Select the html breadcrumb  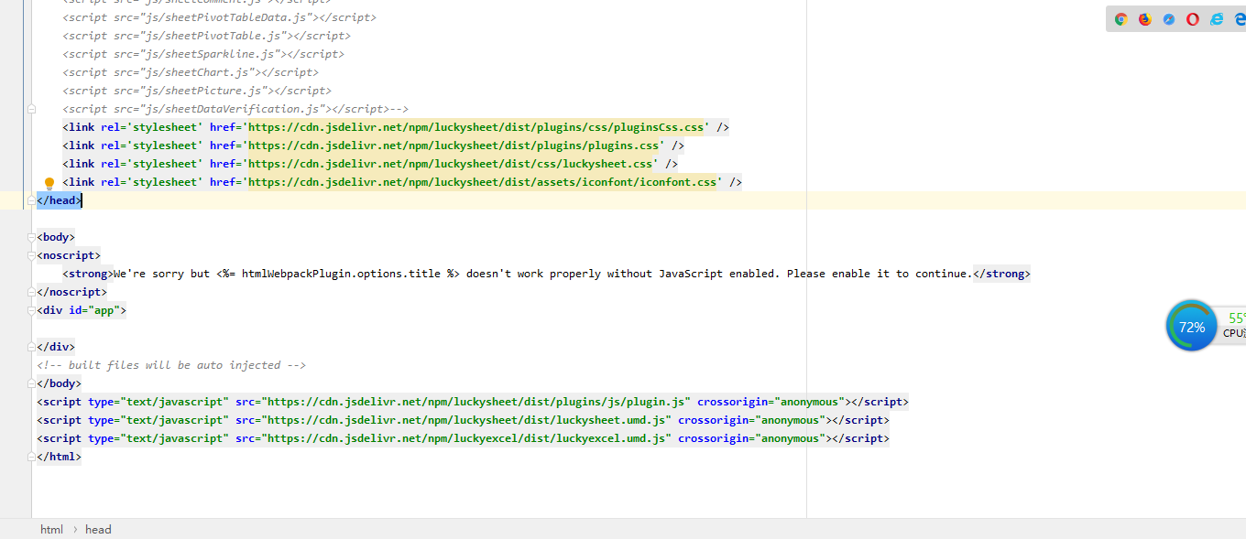(51, 529)
